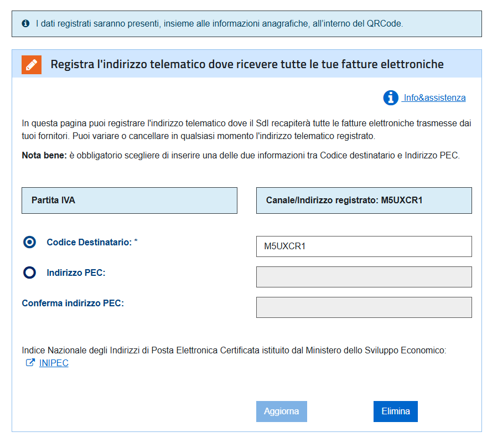Click the Conferma indirizzo PEC input field
This screenshot has width=487, height=437.
tap(364, 307)
